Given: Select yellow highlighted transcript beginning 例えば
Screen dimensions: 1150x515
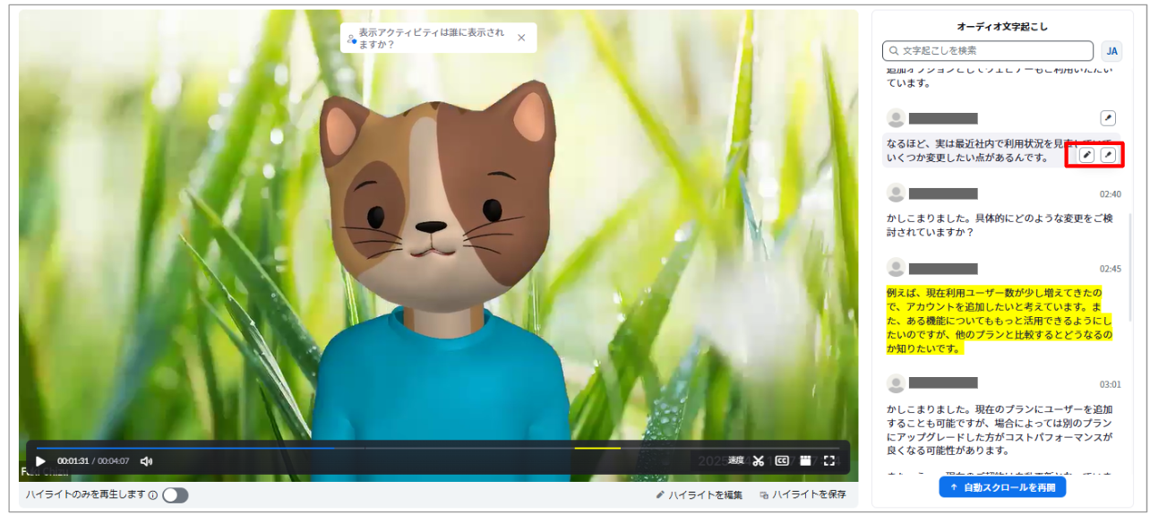Looking at the screenshot, I should click(x=1000, y=321).
